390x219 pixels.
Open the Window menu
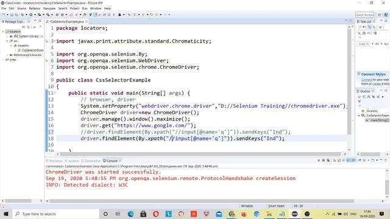96,9
